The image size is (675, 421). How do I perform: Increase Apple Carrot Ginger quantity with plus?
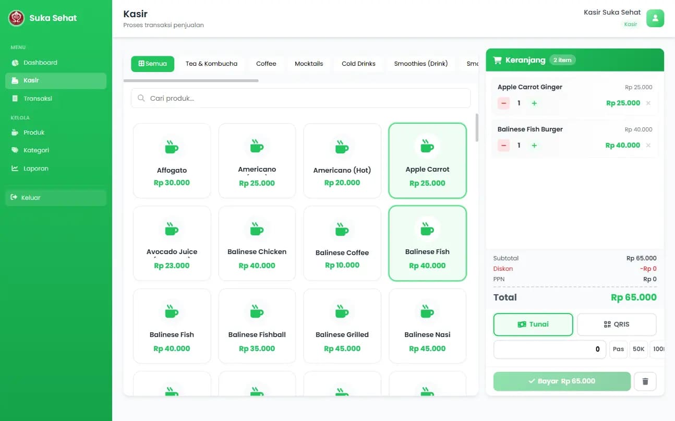pos(534,103)
